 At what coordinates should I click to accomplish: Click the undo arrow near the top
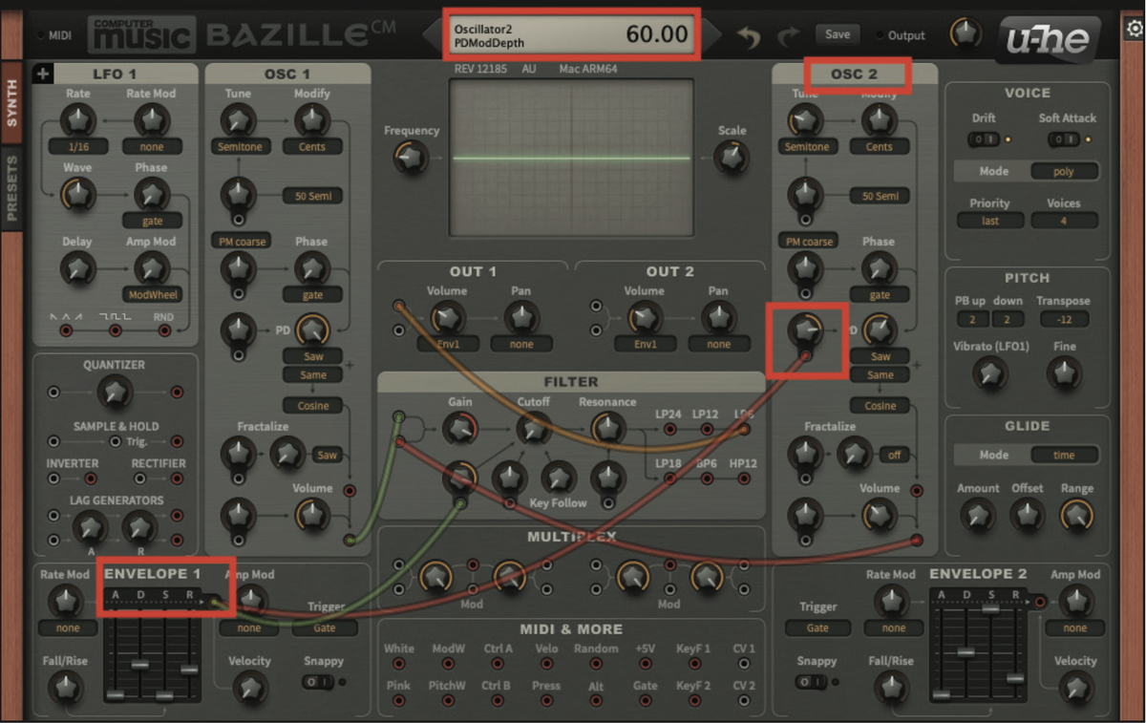(747, 33)
